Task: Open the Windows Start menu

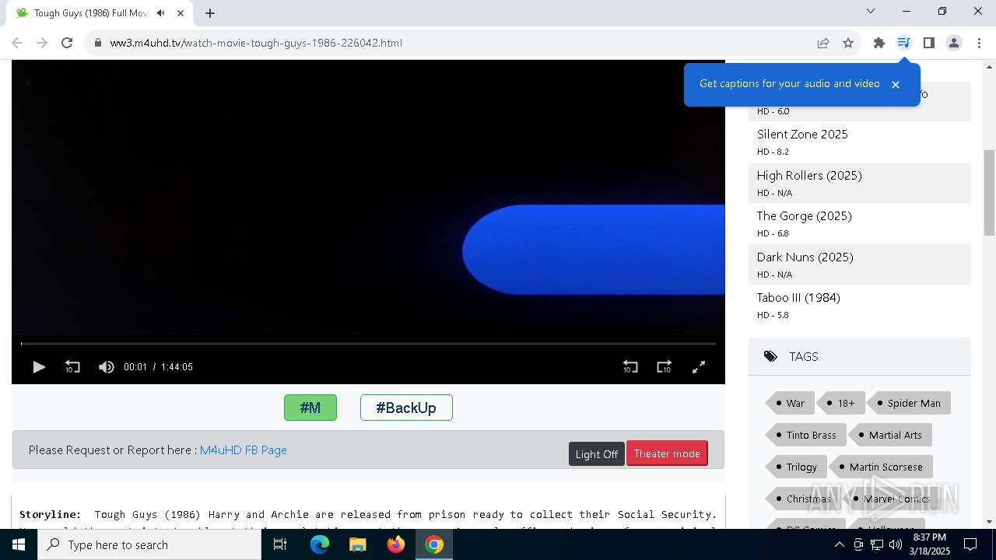Action: 19,544
